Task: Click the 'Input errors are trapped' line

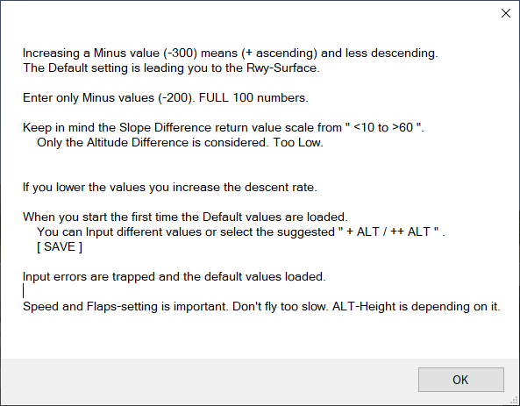Action: click(x=175, y=276)
